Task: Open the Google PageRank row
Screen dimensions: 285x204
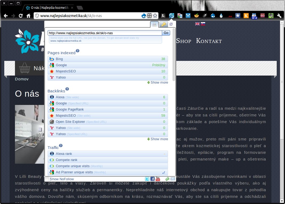Action: (x=108, y=109)
